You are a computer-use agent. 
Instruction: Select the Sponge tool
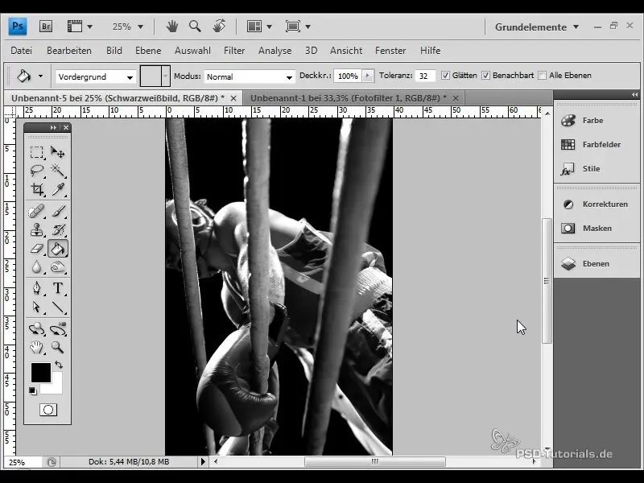click(58, 267)
